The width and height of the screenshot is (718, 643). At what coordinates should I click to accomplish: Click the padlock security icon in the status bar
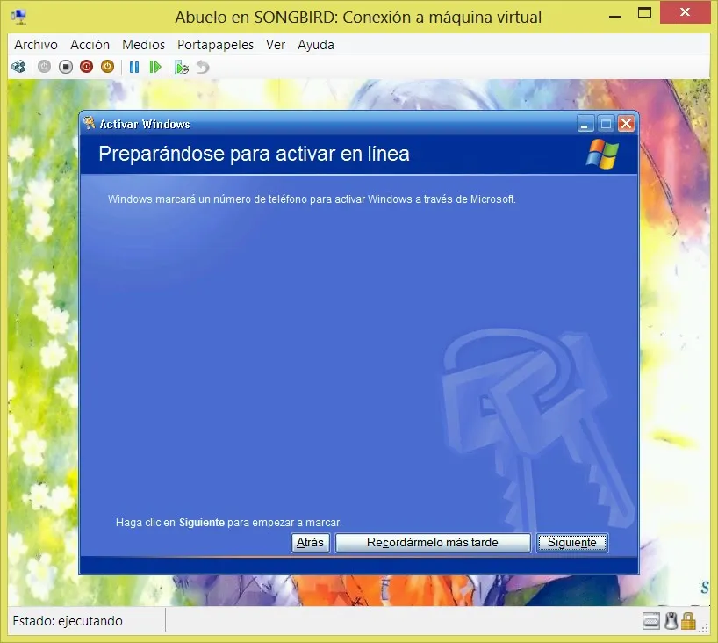pos(689,621)
